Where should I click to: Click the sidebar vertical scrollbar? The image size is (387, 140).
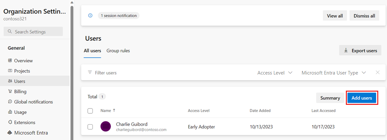tap(72, 71)
